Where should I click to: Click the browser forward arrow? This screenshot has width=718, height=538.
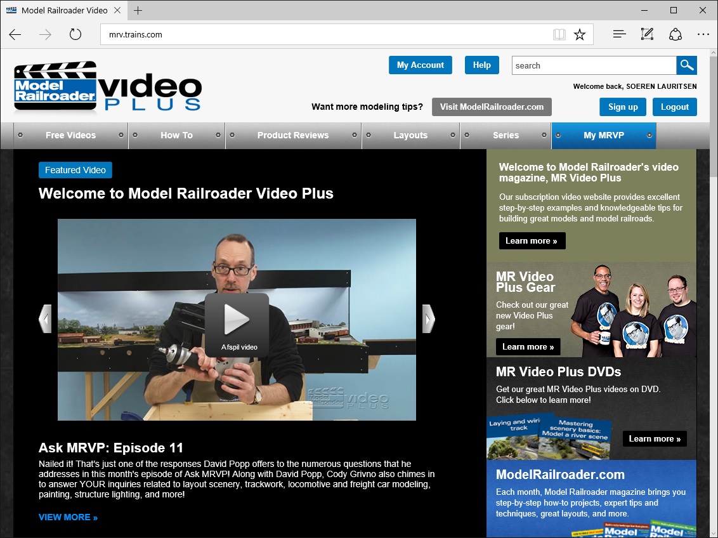[x=45, y=34]
